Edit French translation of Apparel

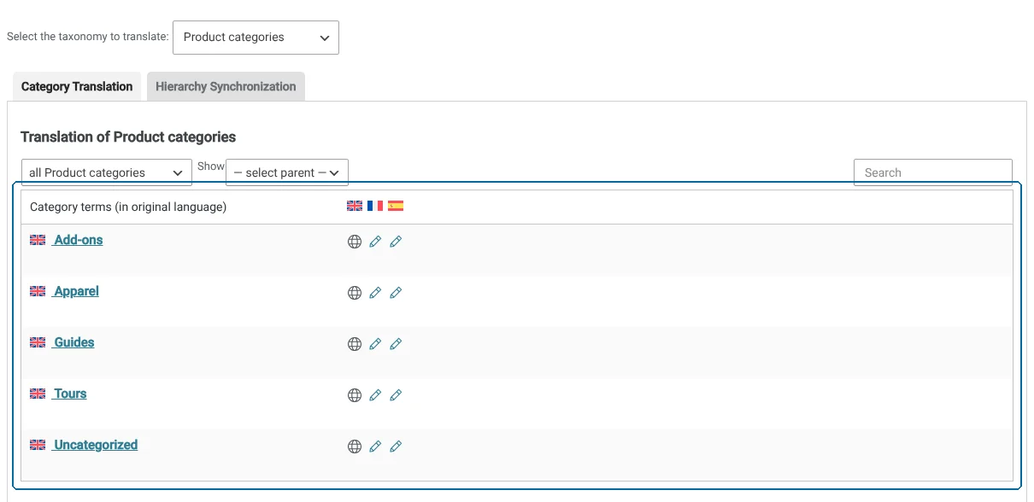375,293
